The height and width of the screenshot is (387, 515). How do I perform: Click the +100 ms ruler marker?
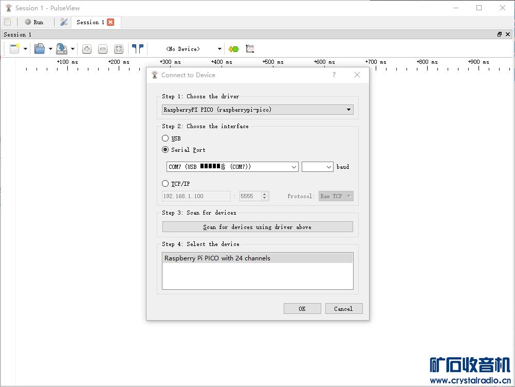pyautogui.click(x=67, y=62)
